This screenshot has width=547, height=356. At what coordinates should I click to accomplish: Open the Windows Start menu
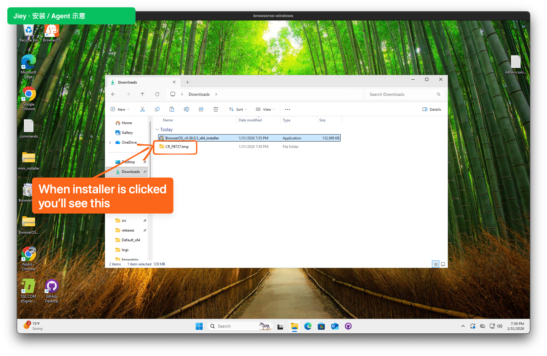click(x=199, y=326)
